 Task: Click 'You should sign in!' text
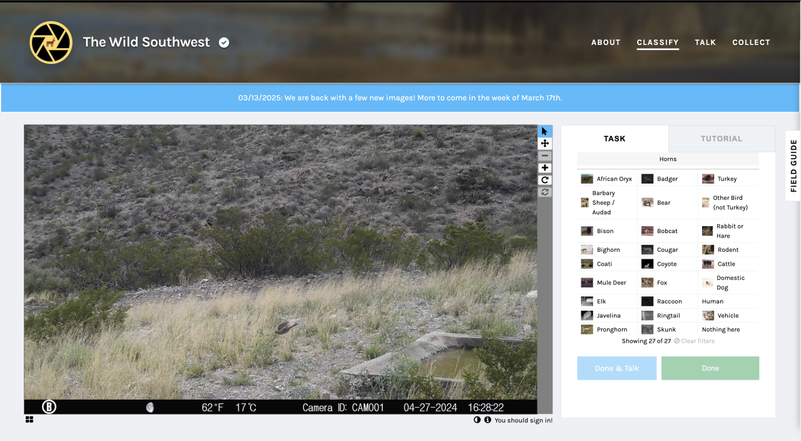coord(524,420)
